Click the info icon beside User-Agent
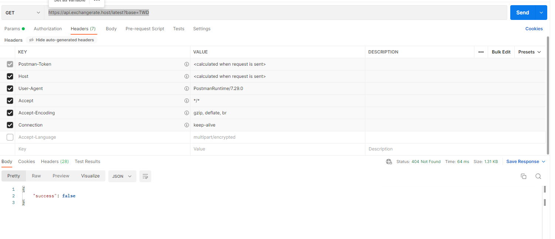The width and height of the screenshot is (555, 239). click(x=187, y=89)
